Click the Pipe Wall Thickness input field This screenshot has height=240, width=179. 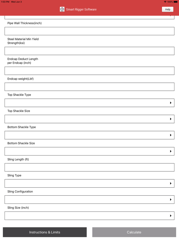(x=89, y=31)
